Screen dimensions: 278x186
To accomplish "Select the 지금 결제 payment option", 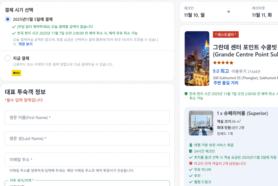I will (x=8, y=58).
